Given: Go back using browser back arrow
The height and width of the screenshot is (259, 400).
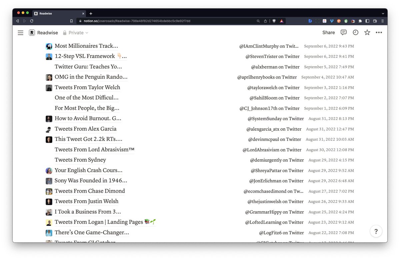Looking at the screenshot, I should pos(17,21).
